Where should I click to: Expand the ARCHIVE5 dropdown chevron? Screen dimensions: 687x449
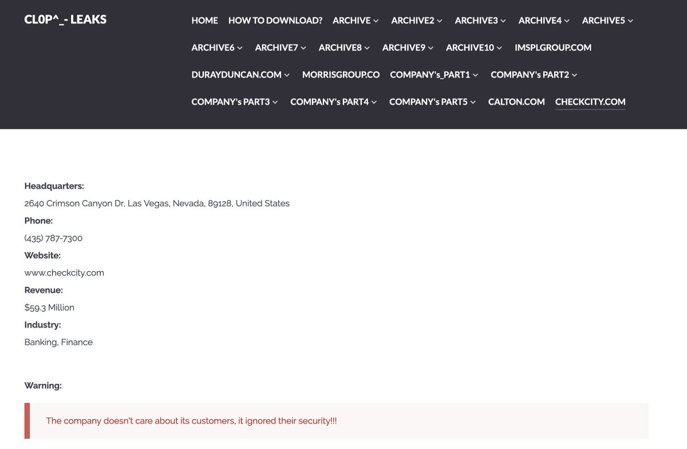[630, 21]
